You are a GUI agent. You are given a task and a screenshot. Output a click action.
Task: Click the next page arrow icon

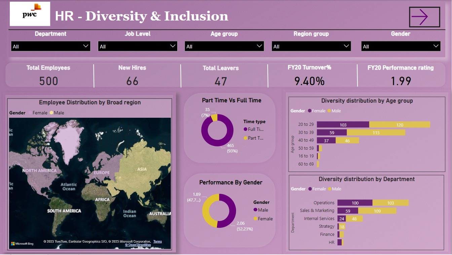424,17
